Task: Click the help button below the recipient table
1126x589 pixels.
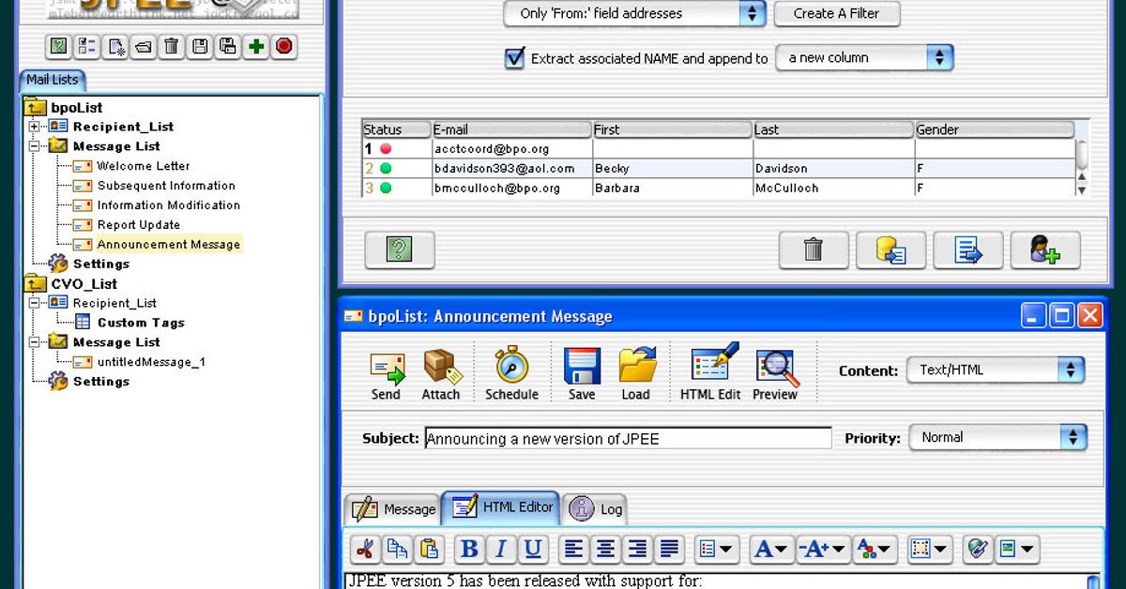Action: pyautogui.click(x=400, y=249)
